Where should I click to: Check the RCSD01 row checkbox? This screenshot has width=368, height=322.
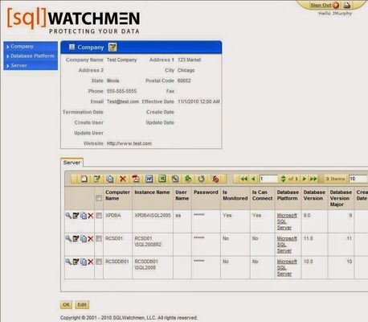tap(99, 238)
